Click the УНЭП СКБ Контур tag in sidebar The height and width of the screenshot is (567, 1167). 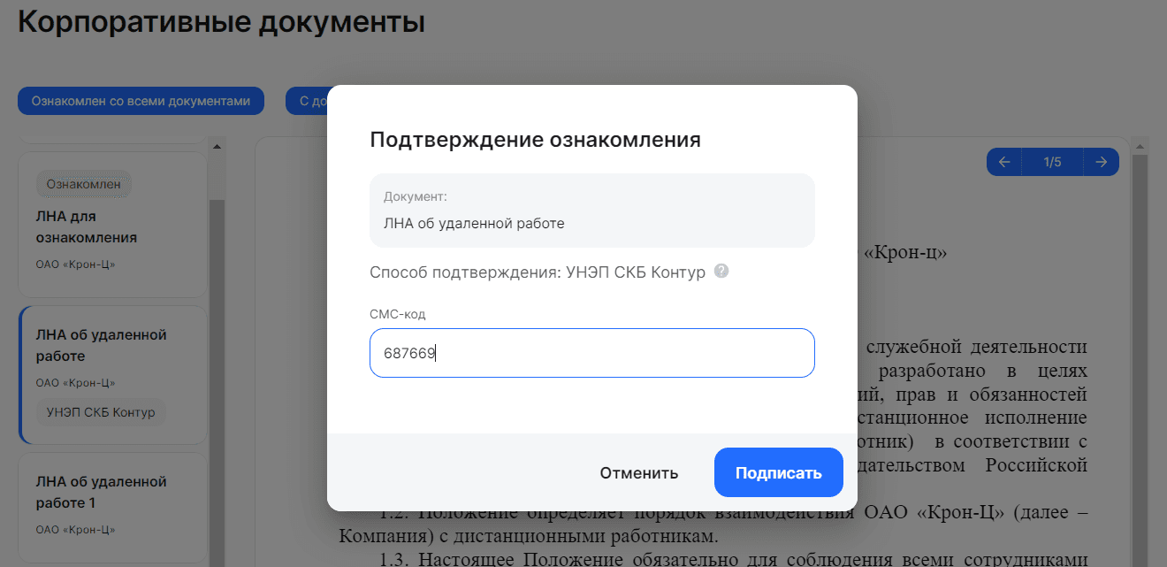pyautogui.click(x=101, y=412)
